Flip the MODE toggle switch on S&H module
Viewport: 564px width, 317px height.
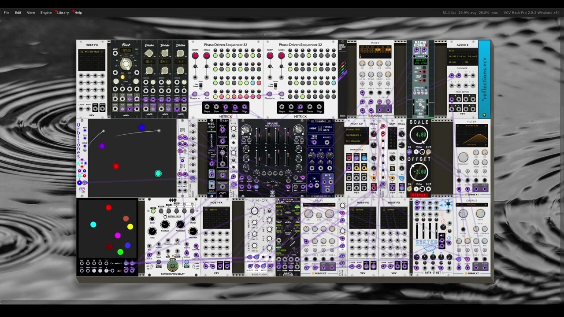pos(223,153)
